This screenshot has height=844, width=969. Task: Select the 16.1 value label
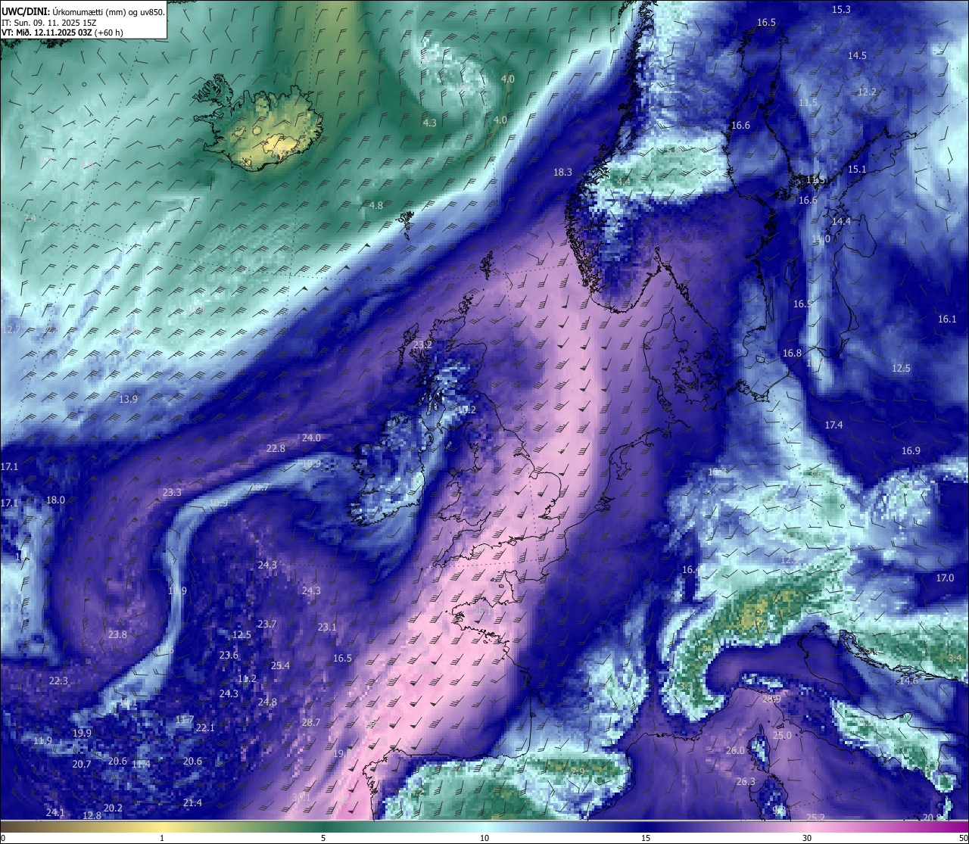pos(947,319)
